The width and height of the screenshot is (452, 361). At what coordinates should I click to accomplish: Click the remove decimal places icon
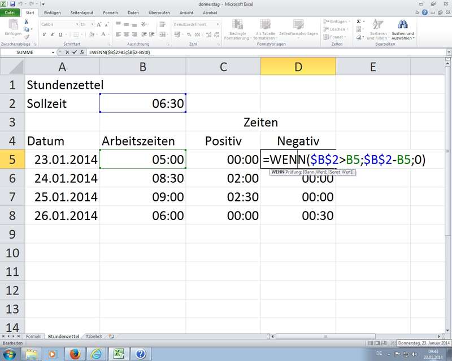(x=217, y=34)
